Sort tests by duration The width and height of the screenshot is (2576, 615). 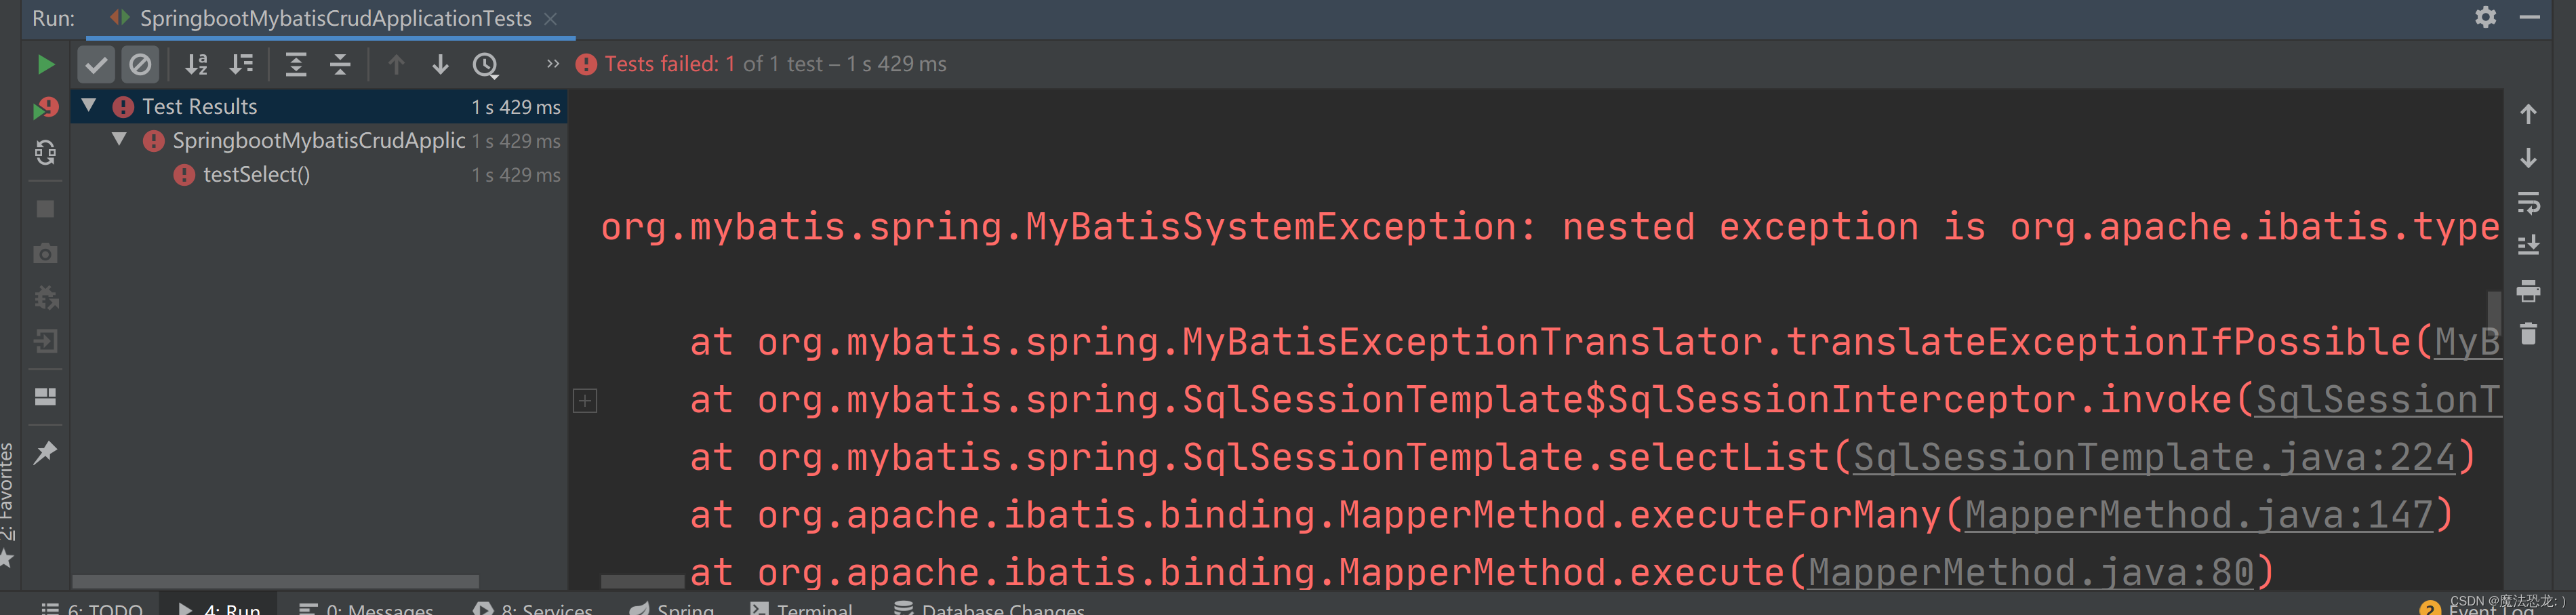click(241, 65)
